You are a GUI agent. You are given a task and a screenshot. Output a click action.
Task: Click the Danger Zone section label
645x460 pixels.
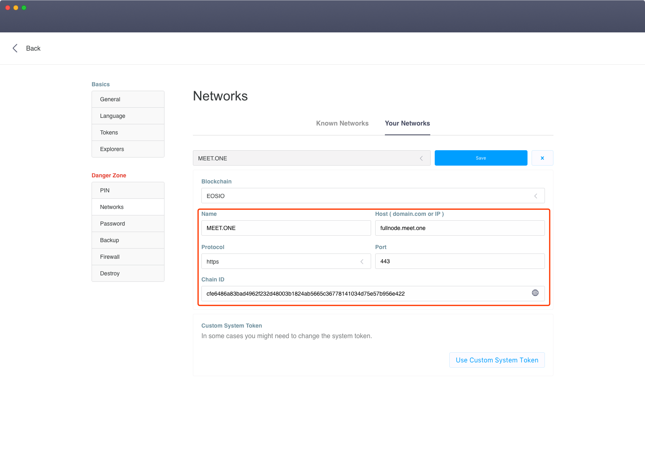click(109, 175)
